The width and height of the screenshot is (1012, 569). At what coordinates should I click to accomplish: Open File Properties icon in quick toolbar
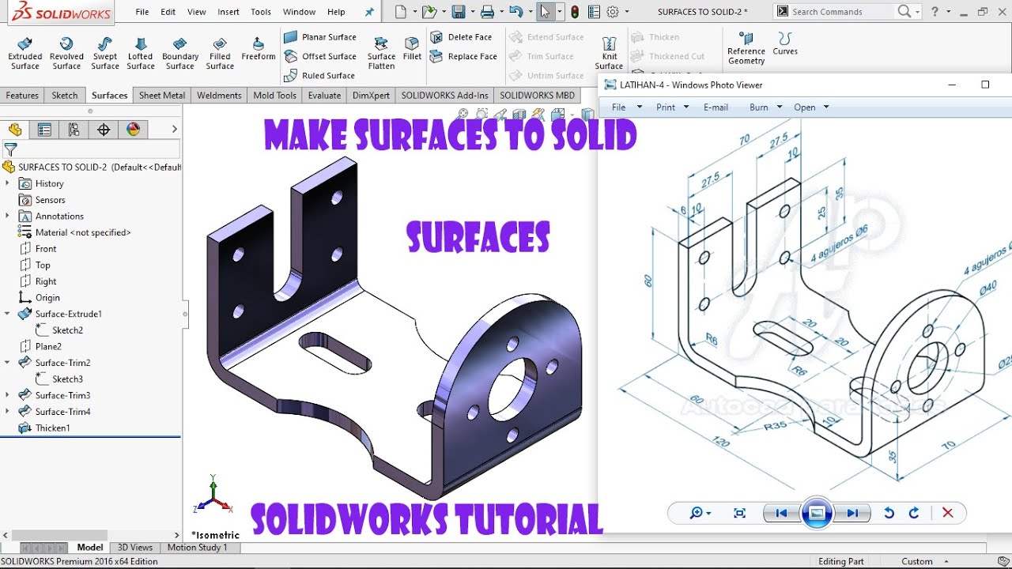tap(594, 12)
